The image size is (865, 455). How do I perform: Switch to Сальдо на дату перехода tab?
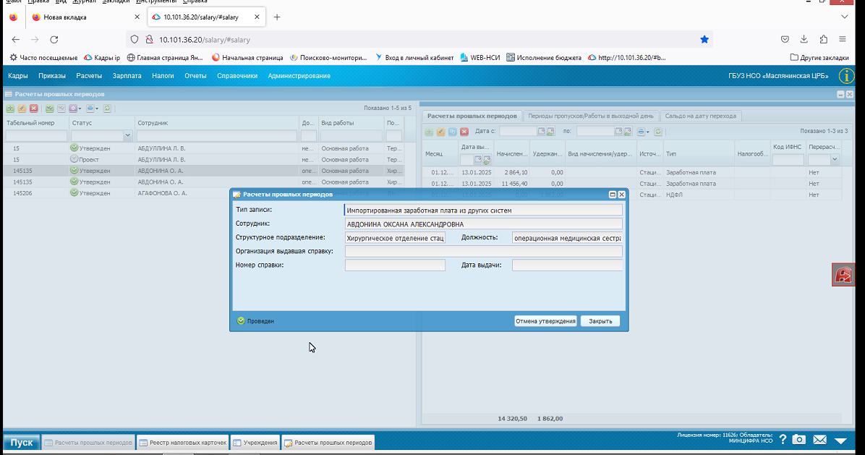[701, 116]
